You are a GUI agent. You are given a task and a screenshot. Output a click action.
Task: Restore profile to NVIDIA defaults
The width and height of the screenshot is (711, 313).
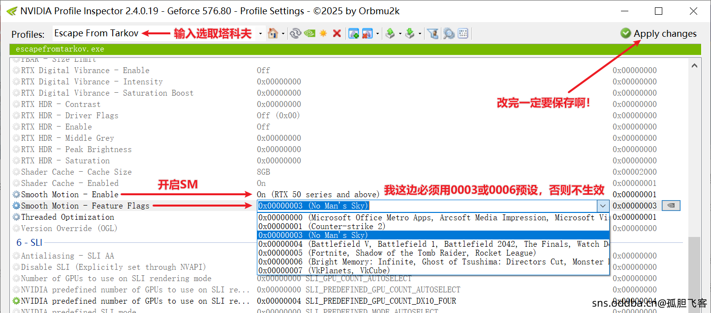[309, 33]
